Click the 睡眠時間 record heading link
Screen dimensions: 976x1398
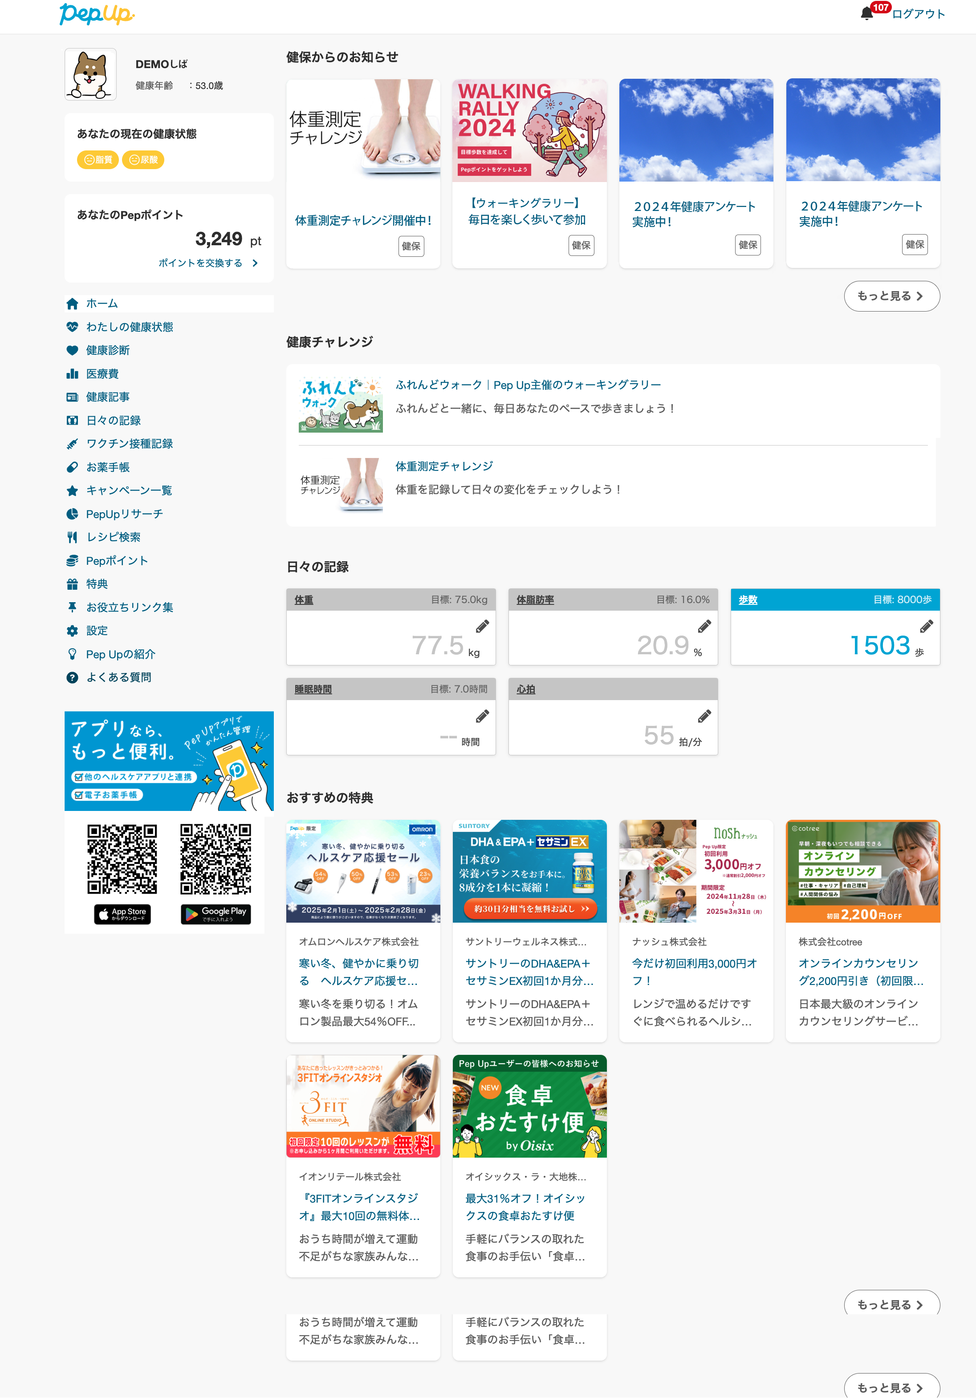pos(313,689)
